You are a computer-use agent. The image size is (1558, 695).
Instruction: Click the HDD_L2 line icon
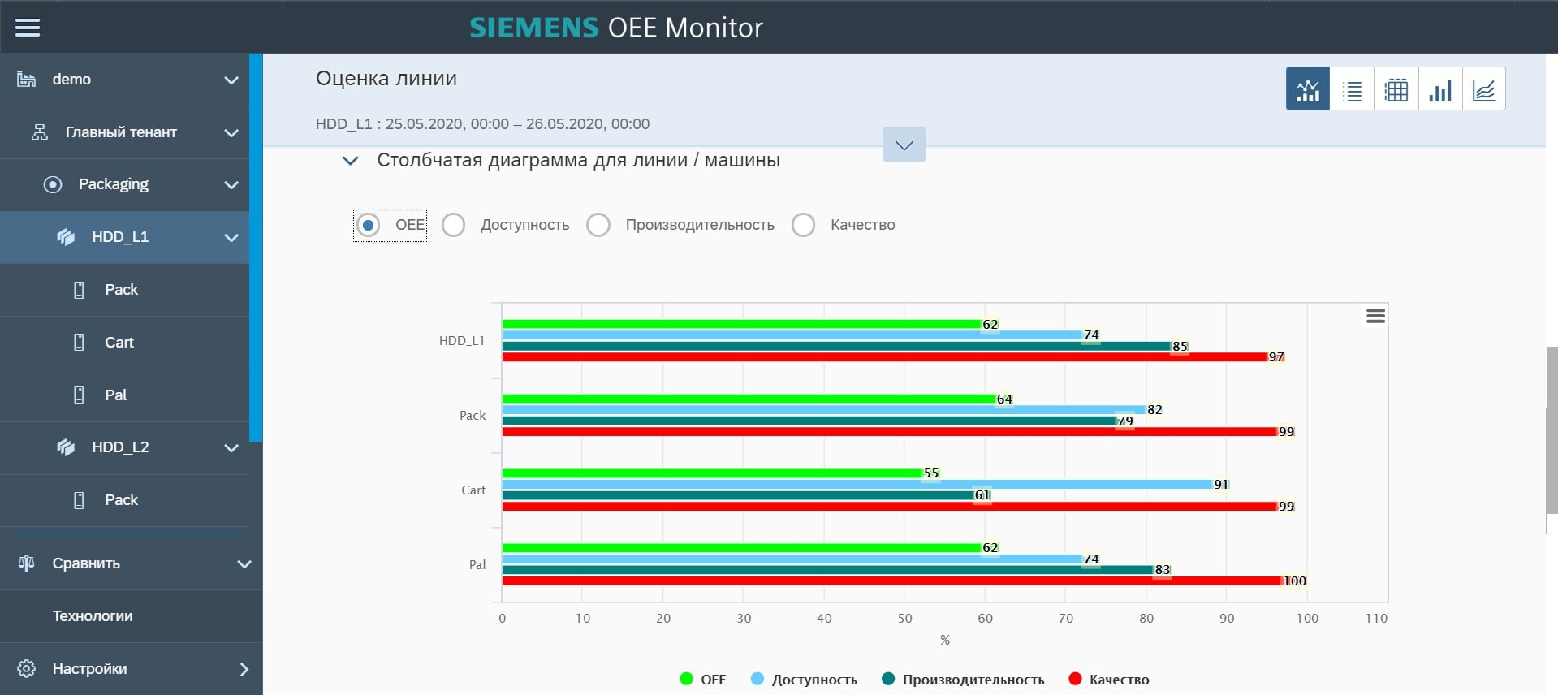(66, 447)
